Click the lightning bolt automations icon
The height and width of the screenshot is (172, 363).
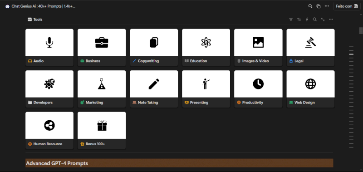click(x=307, y=20)
